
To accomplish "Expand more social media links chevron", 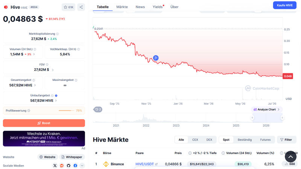I will click(82, 166).
